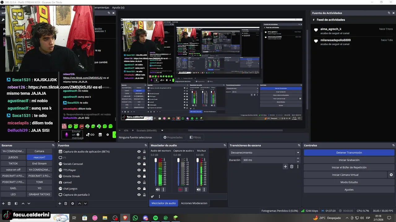Toggle visibility of Captura de audio de aplicación
This screenshot has width=396, height=222.
coord(139,152)
